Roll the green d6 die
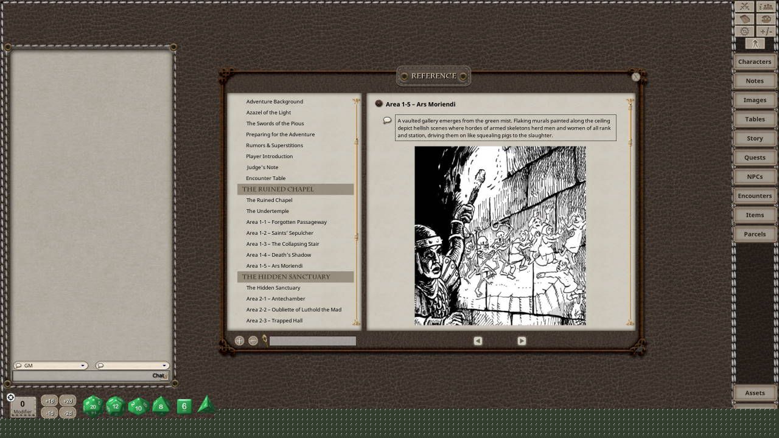 coord(184,406)
